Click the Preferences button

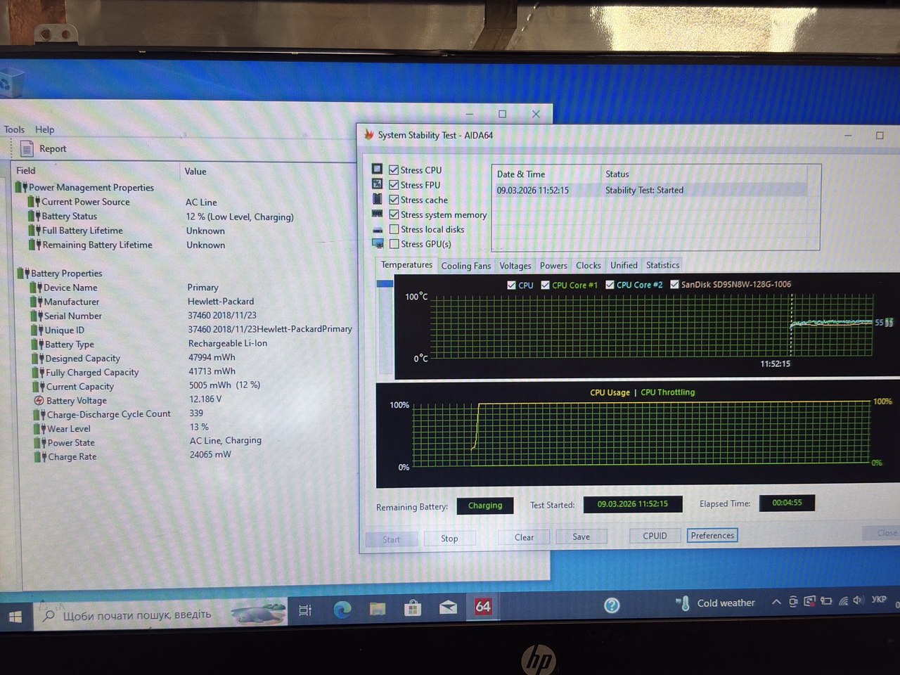[712, 536]
